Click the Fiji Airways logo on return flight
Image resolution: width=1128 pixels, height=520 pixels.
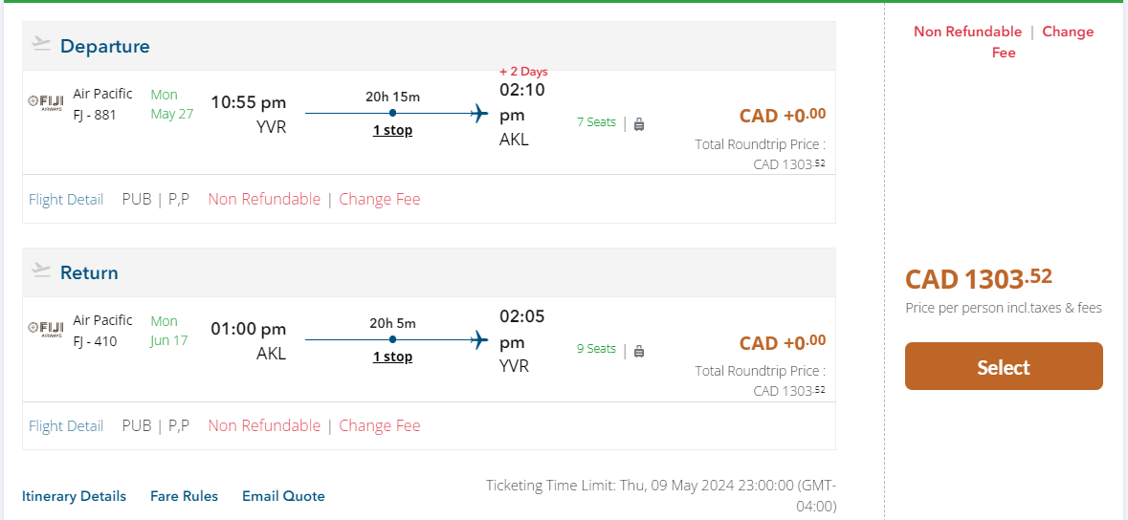point(46,328)
